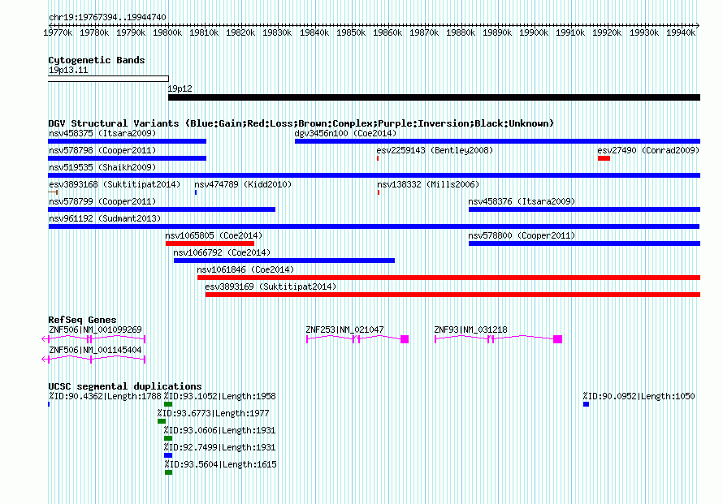
Task: Click the %ID:93.6773|Length:1977 label
Action: point(213,413)
